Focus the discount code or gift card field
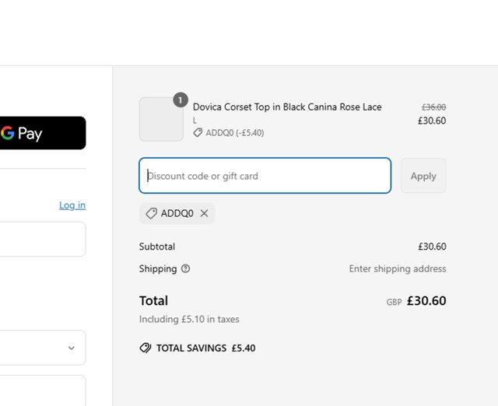This screenshot has width=498, height=406. point(265,176)
